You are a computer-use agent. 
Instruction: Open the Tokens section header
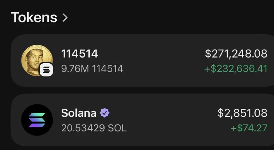(x=34, y=18)
